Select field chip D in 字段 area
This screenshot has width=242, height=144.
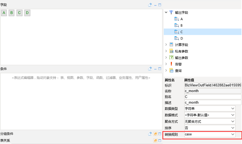[x=27, y=13]
